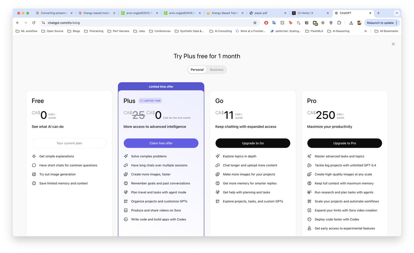Click 'Save limited memory and context' text
The height and width of the screenshot is (253, 414).
pos(64,183)
